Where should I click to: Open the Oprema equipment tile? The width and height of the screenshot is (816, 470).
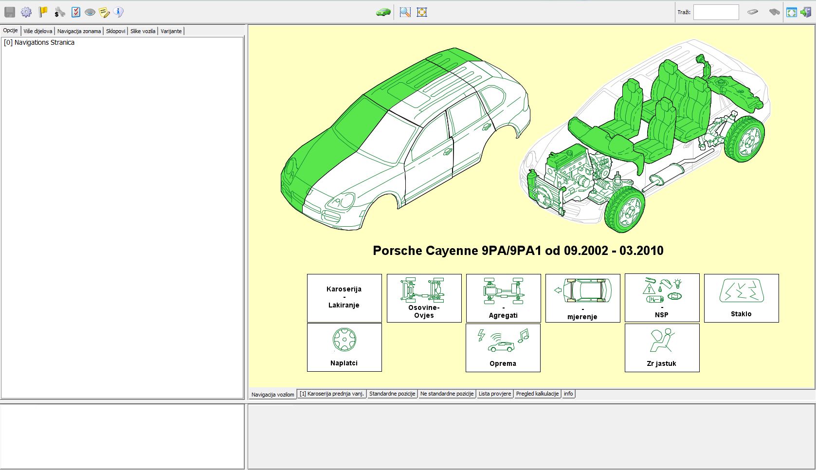click(x=503, y=348)
